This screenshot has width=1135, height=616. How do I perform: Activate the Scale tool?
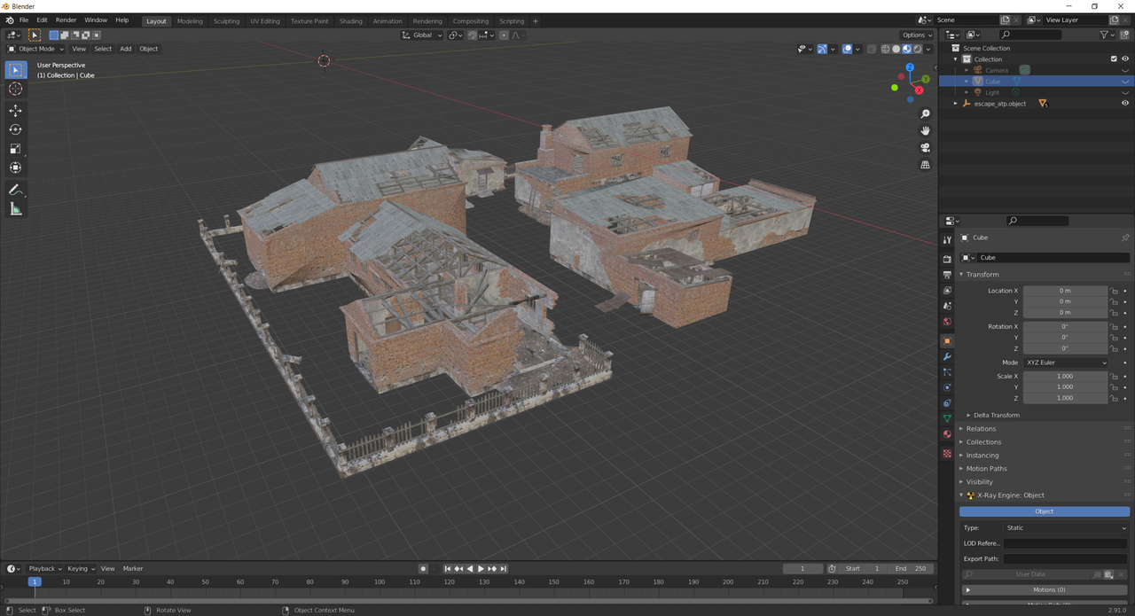tap(16, 149)
